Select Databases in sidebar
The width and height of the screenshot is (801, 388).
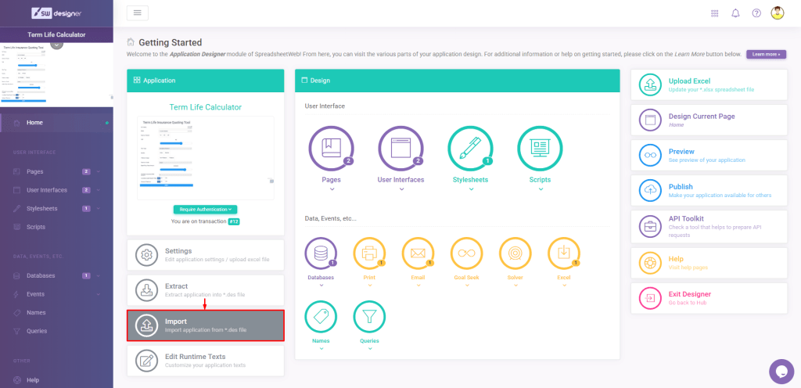[56, 275]
